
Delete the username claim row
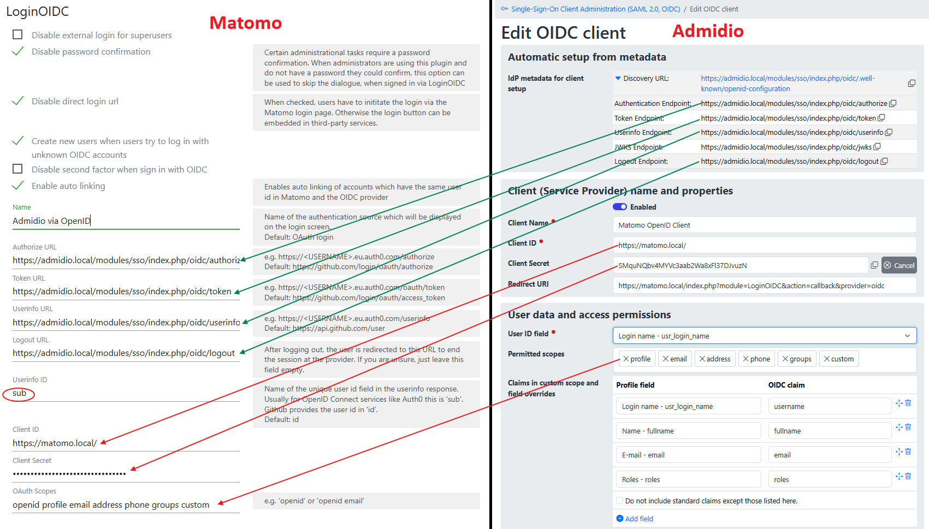pos(908,403)
